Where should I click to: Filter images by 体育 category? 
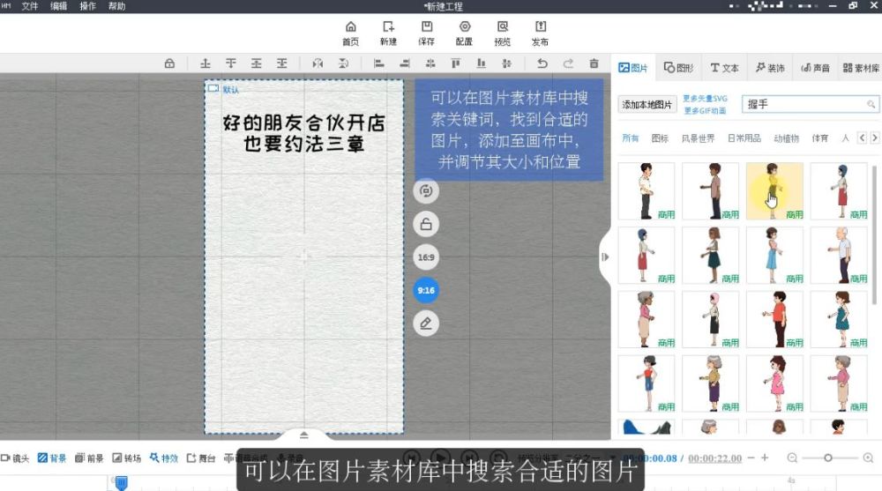tap(820, 138)
